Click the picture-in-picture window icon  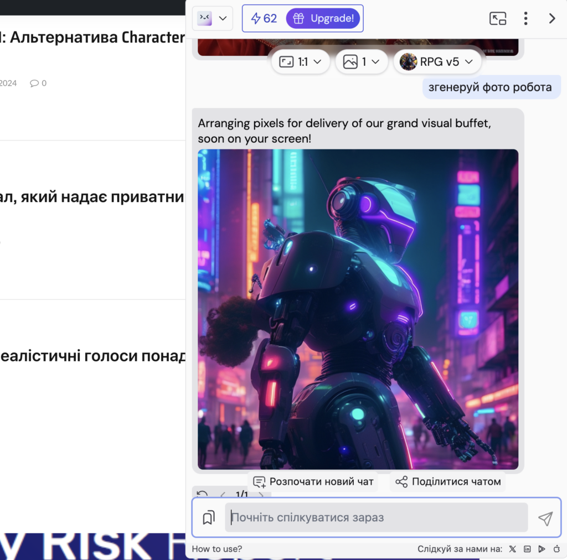point(498,18)
